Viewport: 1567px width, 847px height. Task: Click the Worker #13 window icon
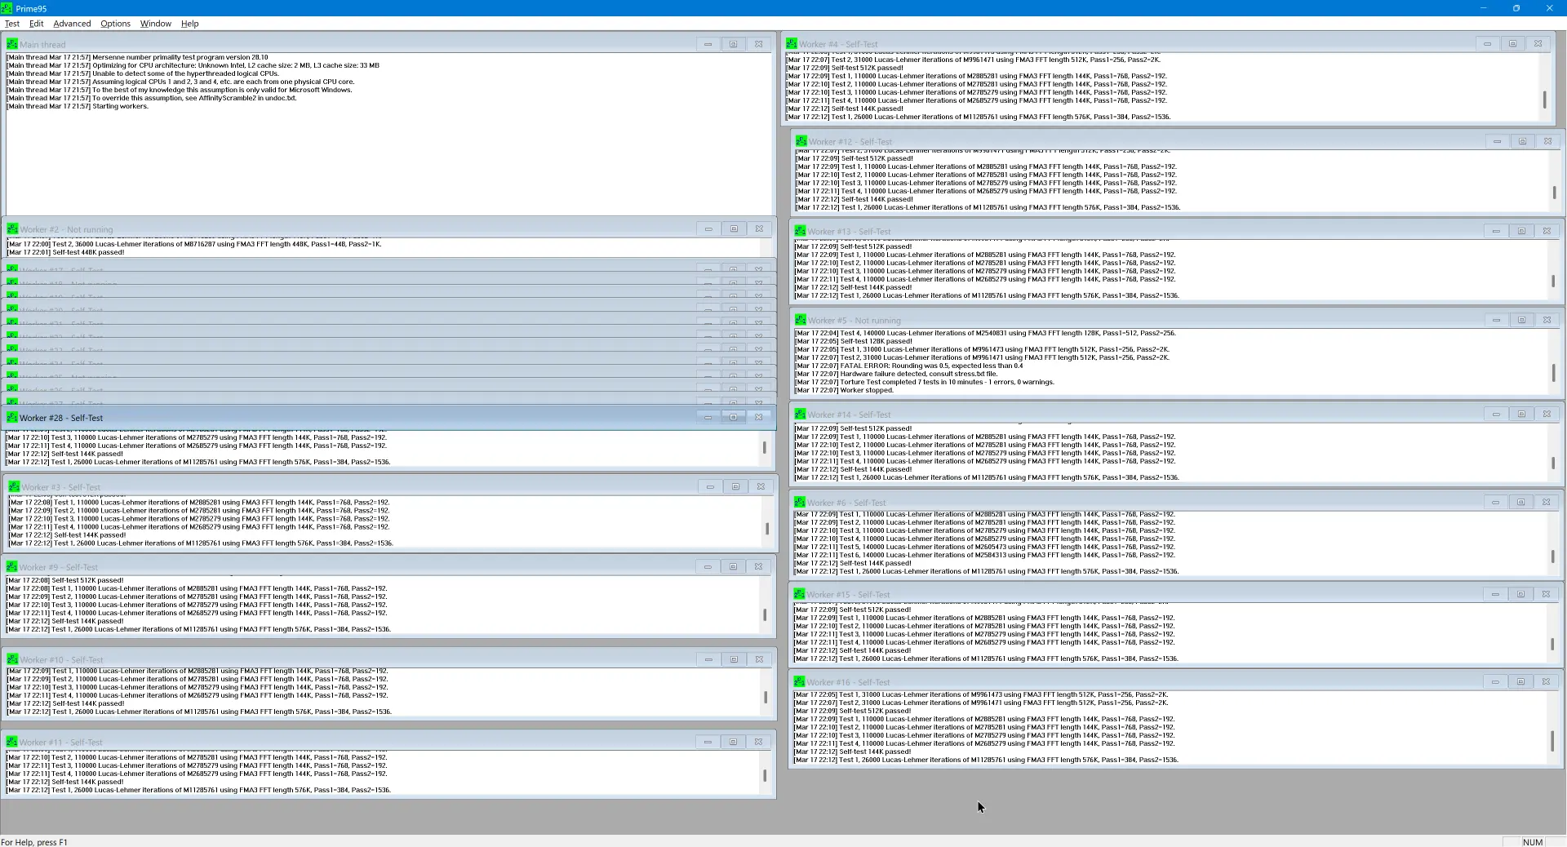[x=801, y=231]
